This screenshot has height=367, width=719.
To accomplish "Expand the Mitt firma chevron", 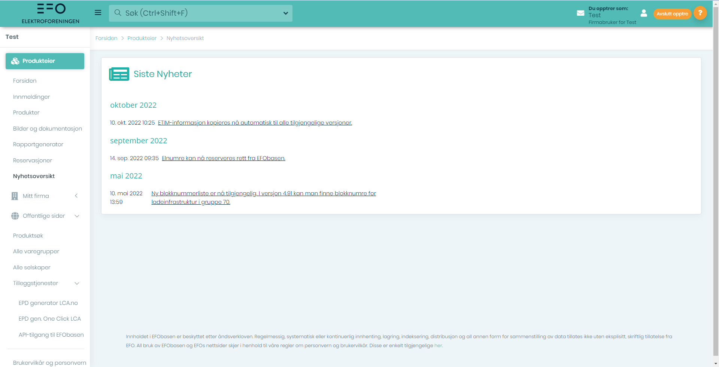I will pyautogui.click(x=76, y=196).
